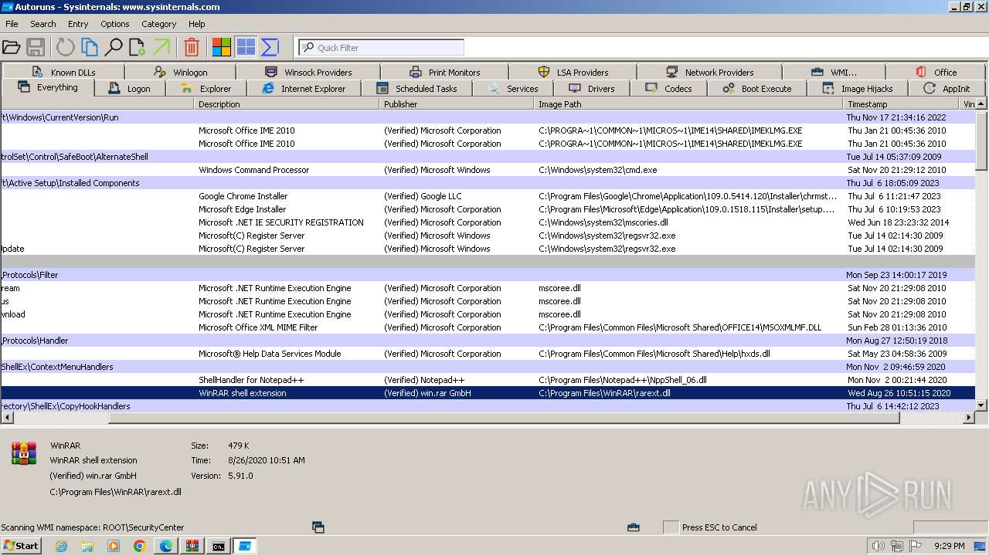Screen dimensions: 989x556
Task: Switch to the Print Monitors tab
Action: click(x=445, y=72)
